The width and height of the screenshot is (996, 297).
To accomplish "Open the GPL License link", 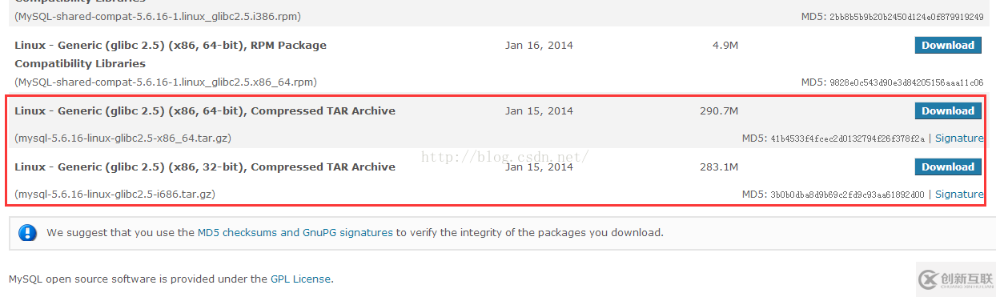I will (300, 279).
